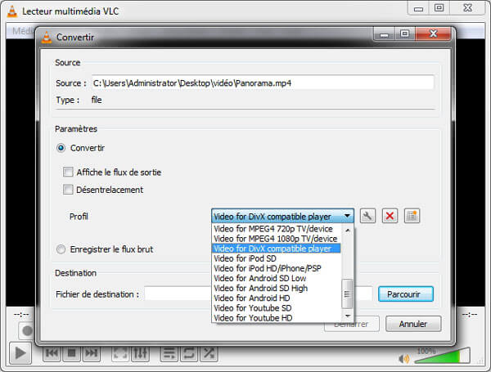Skip to next media in VLC controls
This screenshot has width=491, height=372.
pyautogui.click(x=91, y=353)
